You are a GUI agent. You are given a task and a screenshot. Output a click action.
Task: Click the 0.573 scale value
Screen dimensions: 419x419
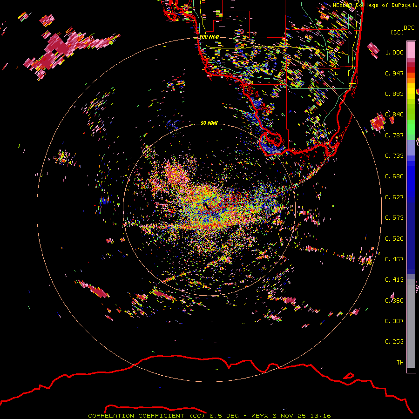coord(394,218)
